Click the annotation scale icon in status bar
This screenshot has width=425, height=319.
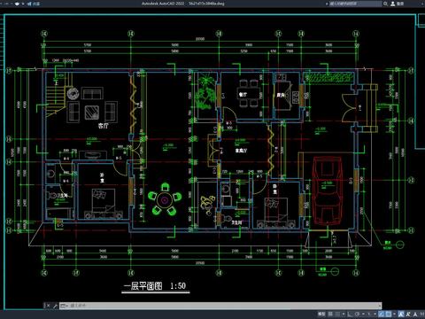tap(415, 314)
